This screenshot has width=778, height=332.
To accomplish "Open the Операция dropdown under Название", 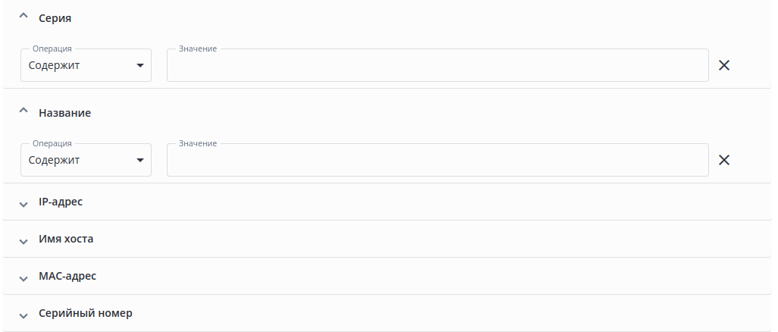I will tap(80, 160).
